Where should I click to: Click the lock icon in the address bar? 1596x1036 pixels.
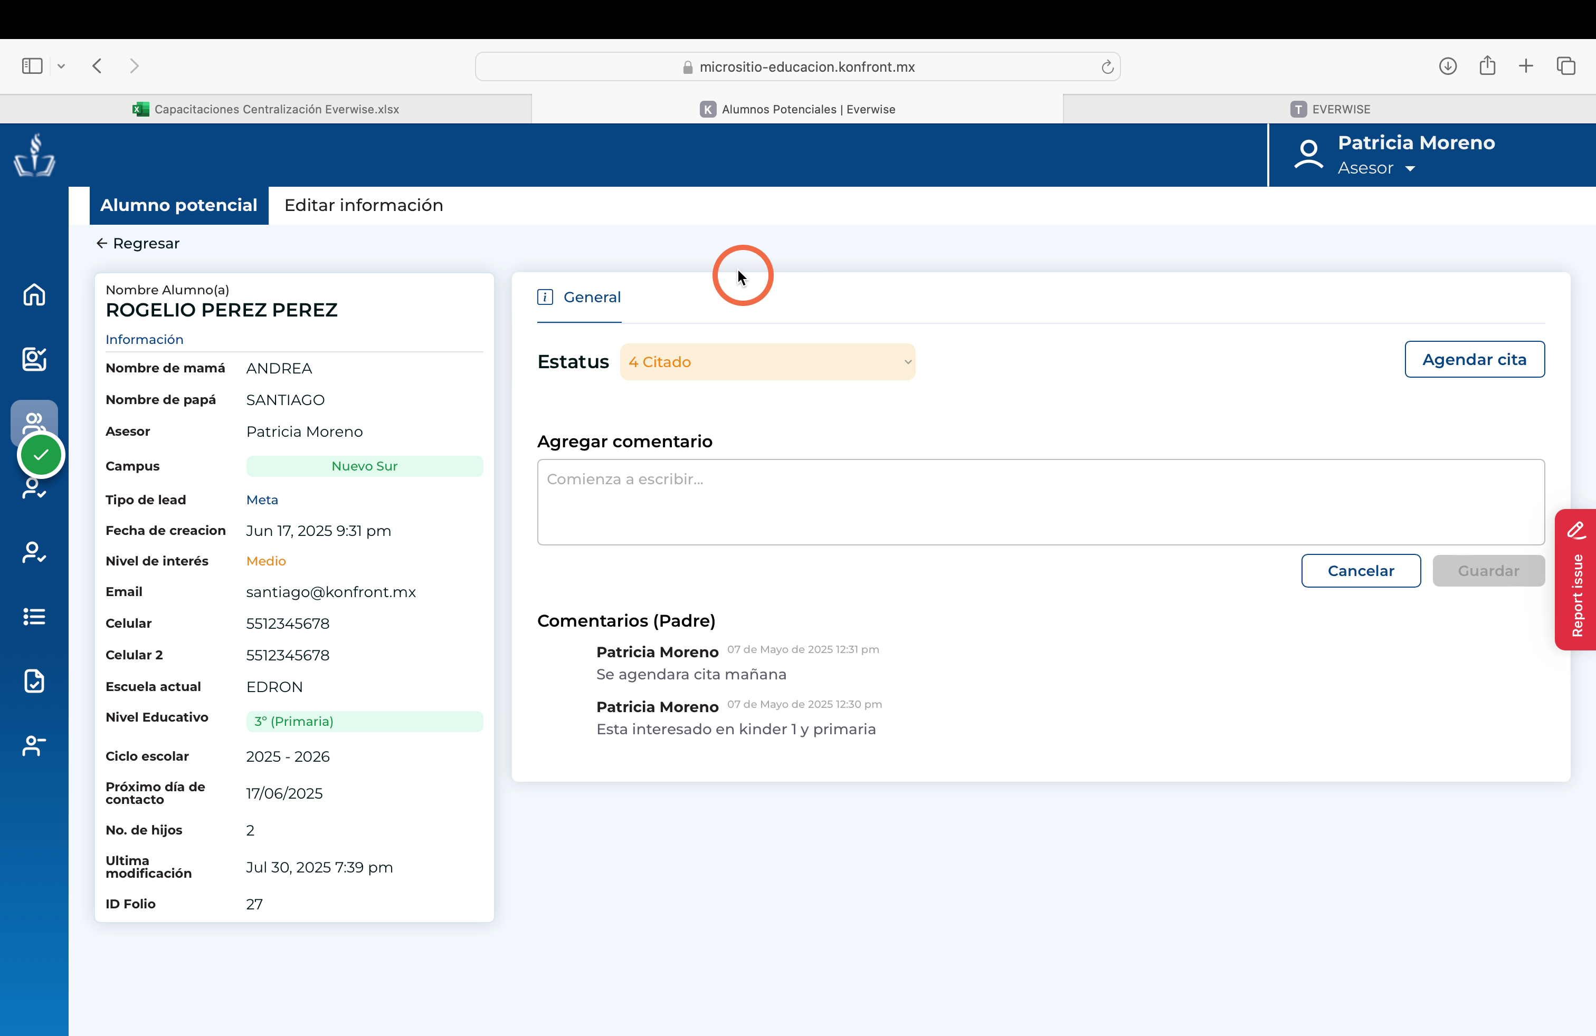(687, 67)
